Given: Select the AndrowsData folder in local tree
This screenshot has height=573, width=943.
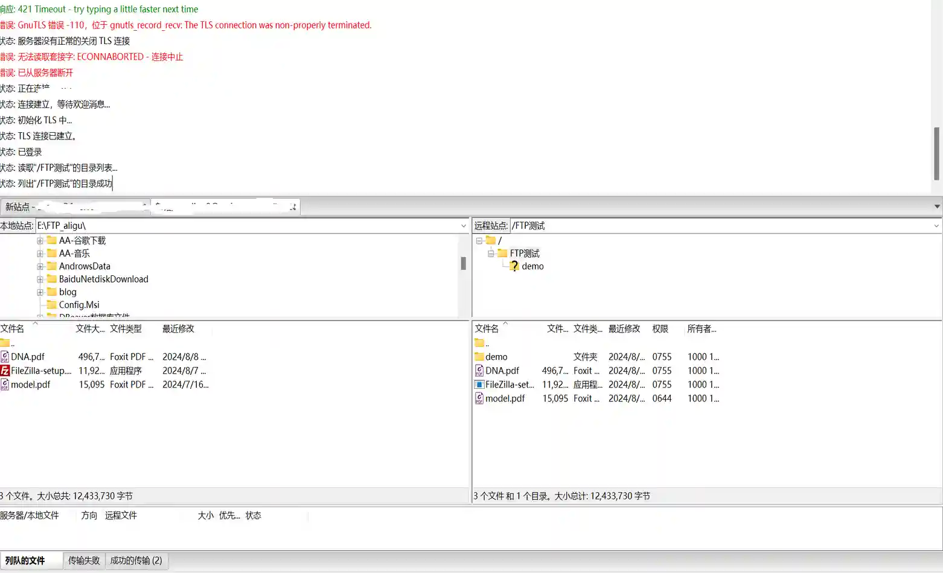Looking at the screenshot, I should pos(84,266).
